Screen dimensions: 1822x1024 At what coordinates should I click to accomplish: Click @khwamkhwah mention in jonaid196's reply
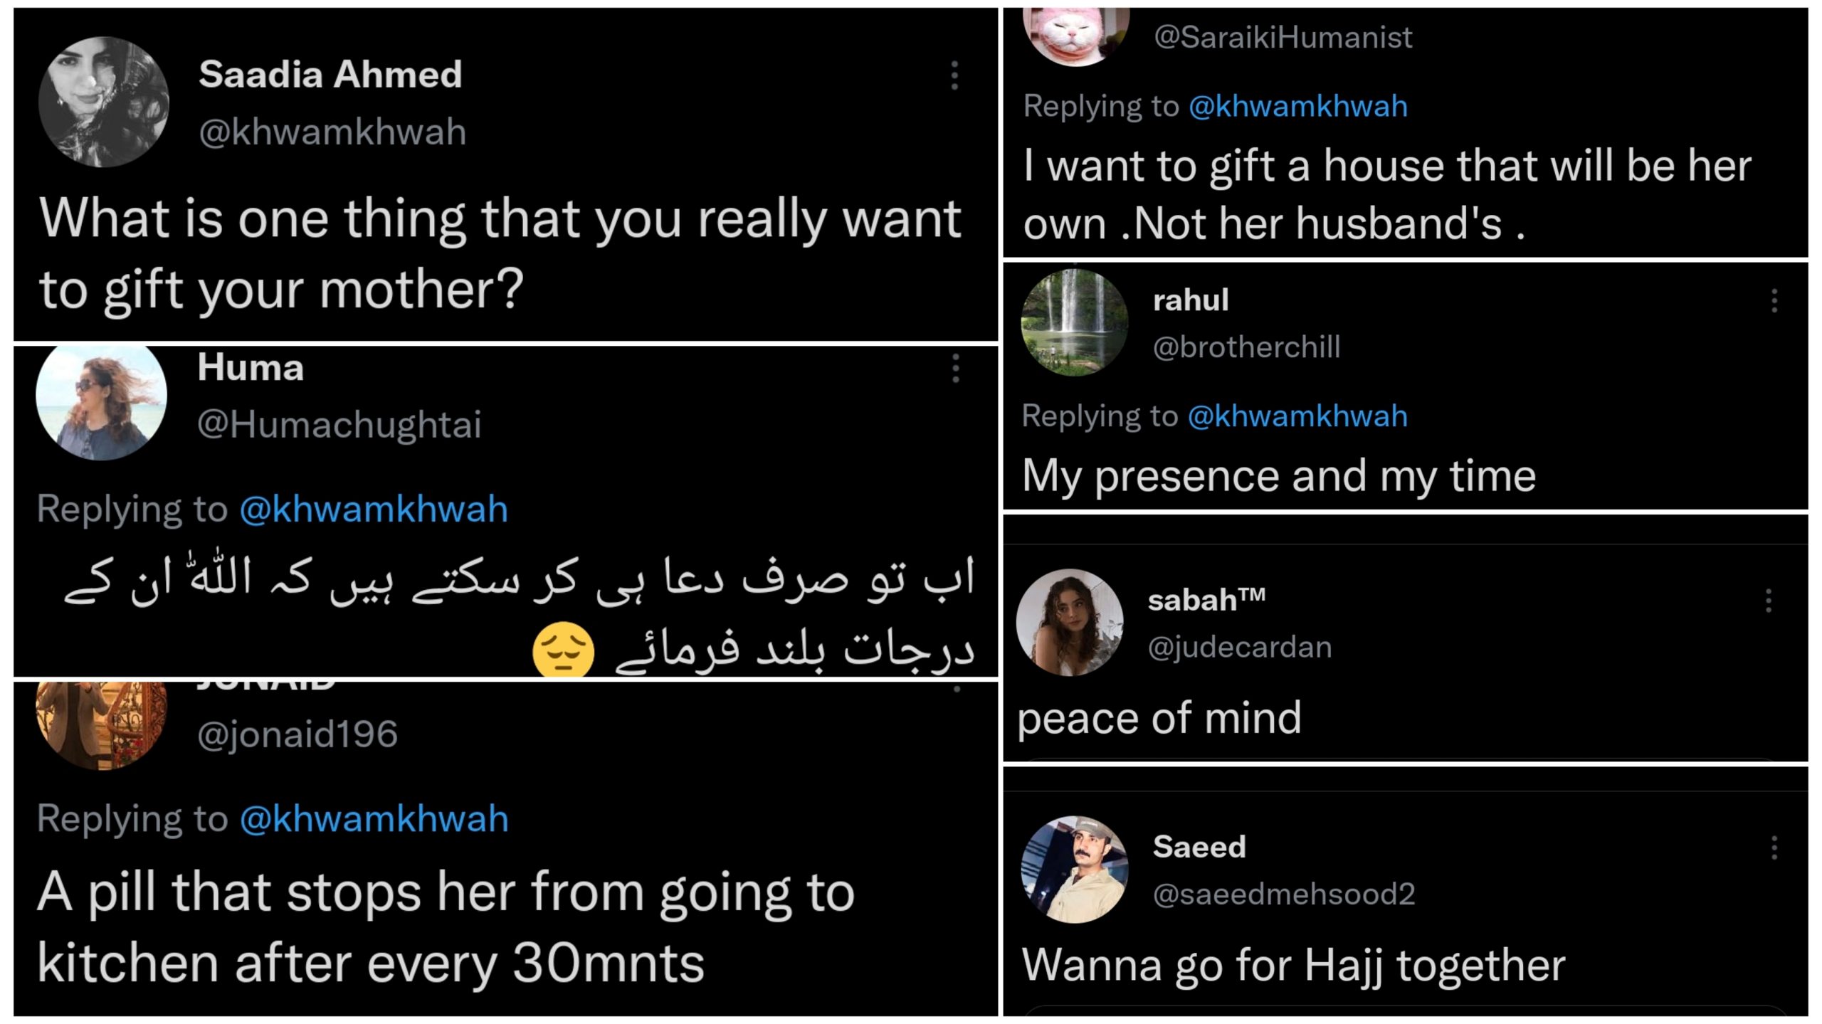pyautogui.click(x=374, y=818)
